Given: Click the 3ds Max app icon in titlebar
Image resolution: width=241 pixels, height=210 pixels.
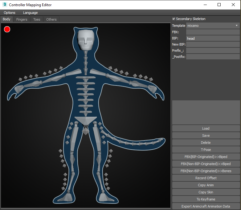Looking at the screenshot, I should [x=5, y=5].
